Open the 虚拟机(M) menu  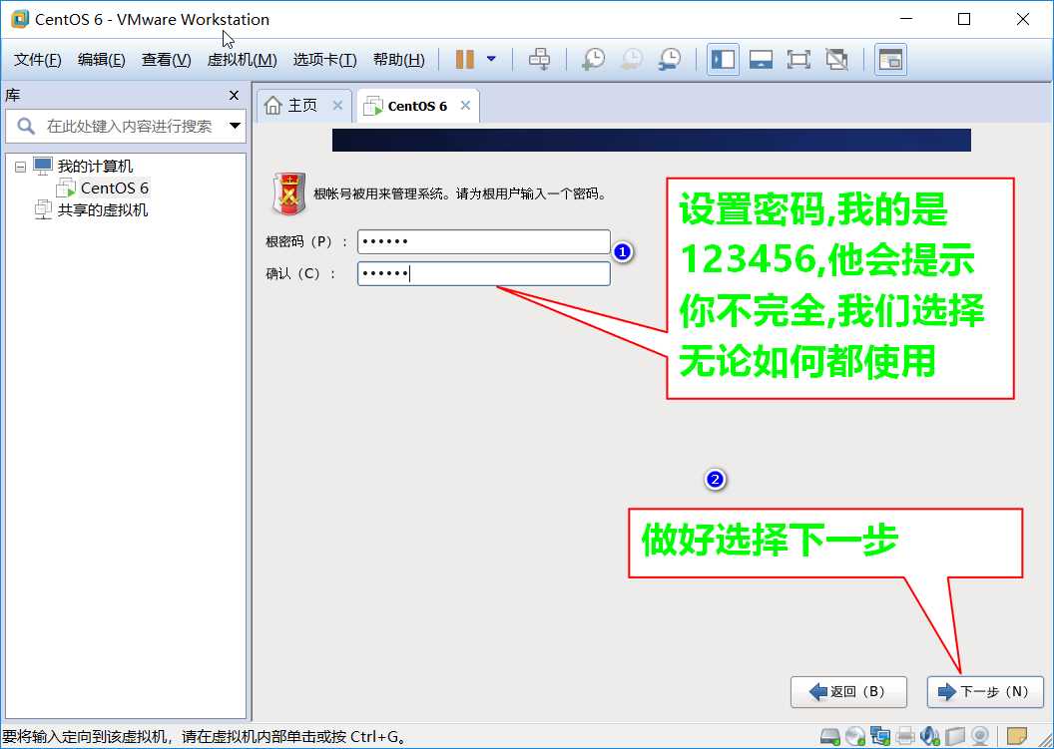[x=242, y=60]
